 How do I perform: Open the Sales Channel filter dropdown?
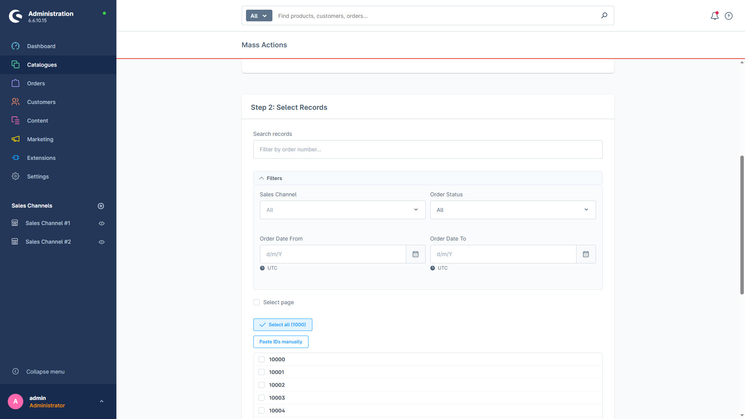point(342,210)
